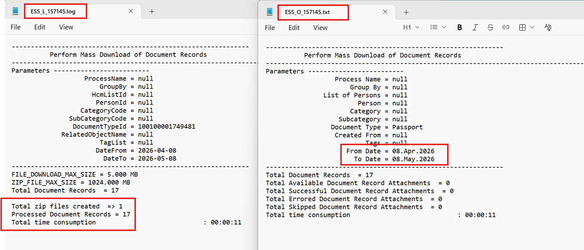Click Total Errored Document Record Attachments line
Image resolution: width=584 pixels, height=250 pixels.
354,199
